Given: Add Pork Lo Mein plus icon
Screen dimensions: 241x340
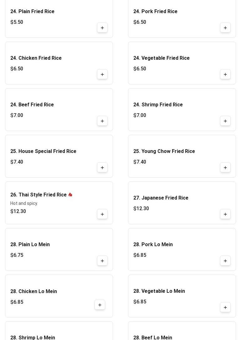Looking at the screenshot, I should click(225, 261).
